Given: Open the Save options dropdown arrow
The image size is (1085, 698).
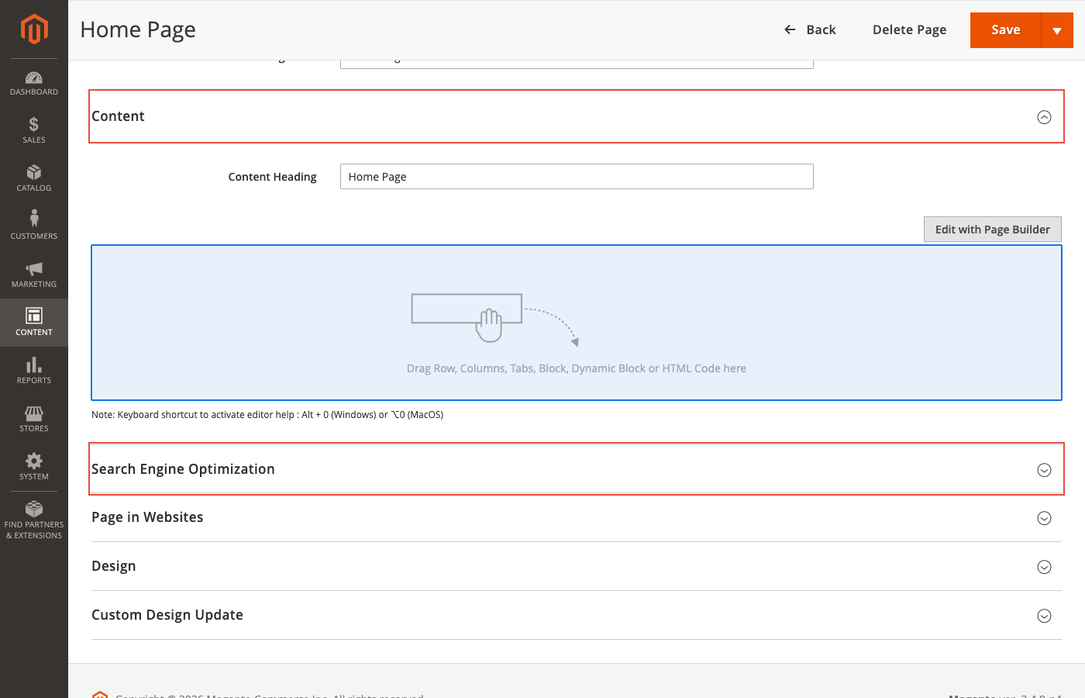Looking at the screenshot, I should [1057, 29].
